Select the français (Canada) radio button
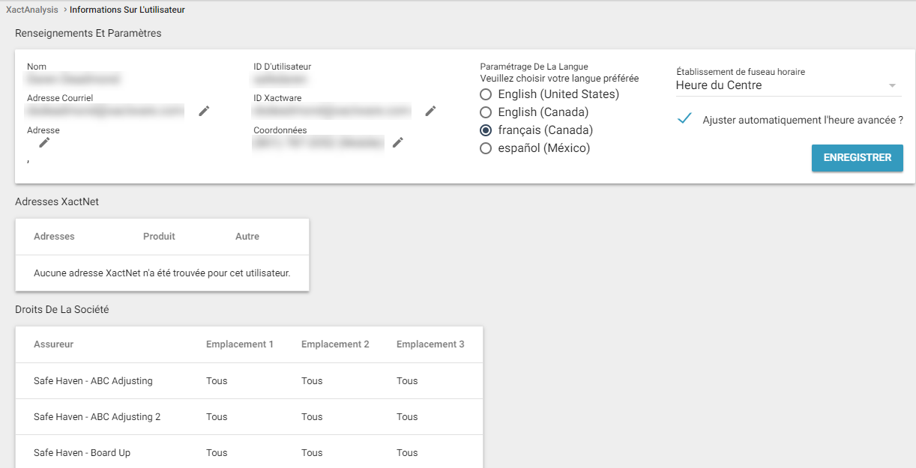This screenshot has width=916, height=468. 486,130
